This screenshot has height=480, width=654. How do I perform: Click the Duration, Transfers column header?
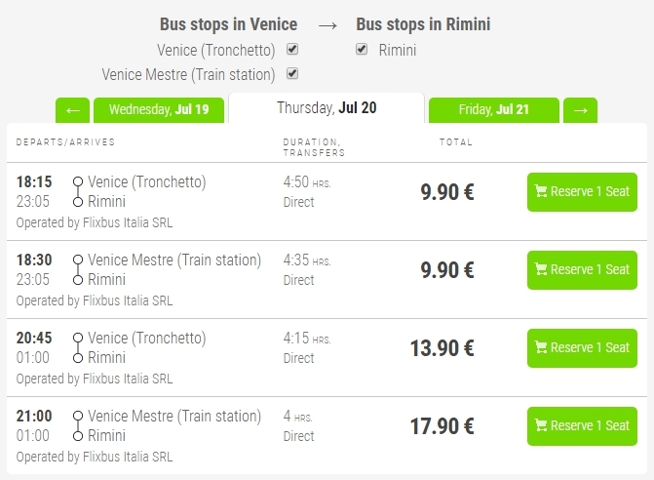tap(314, 147)
